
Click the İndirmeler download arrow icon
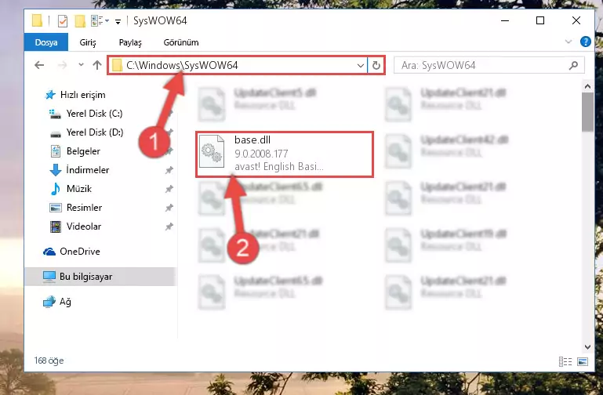[56, 170]
